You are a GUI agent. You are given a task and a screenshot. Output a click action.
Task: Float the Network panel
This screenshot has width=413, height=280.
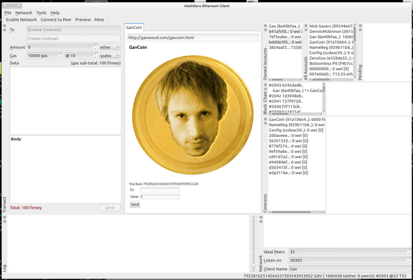261,222
